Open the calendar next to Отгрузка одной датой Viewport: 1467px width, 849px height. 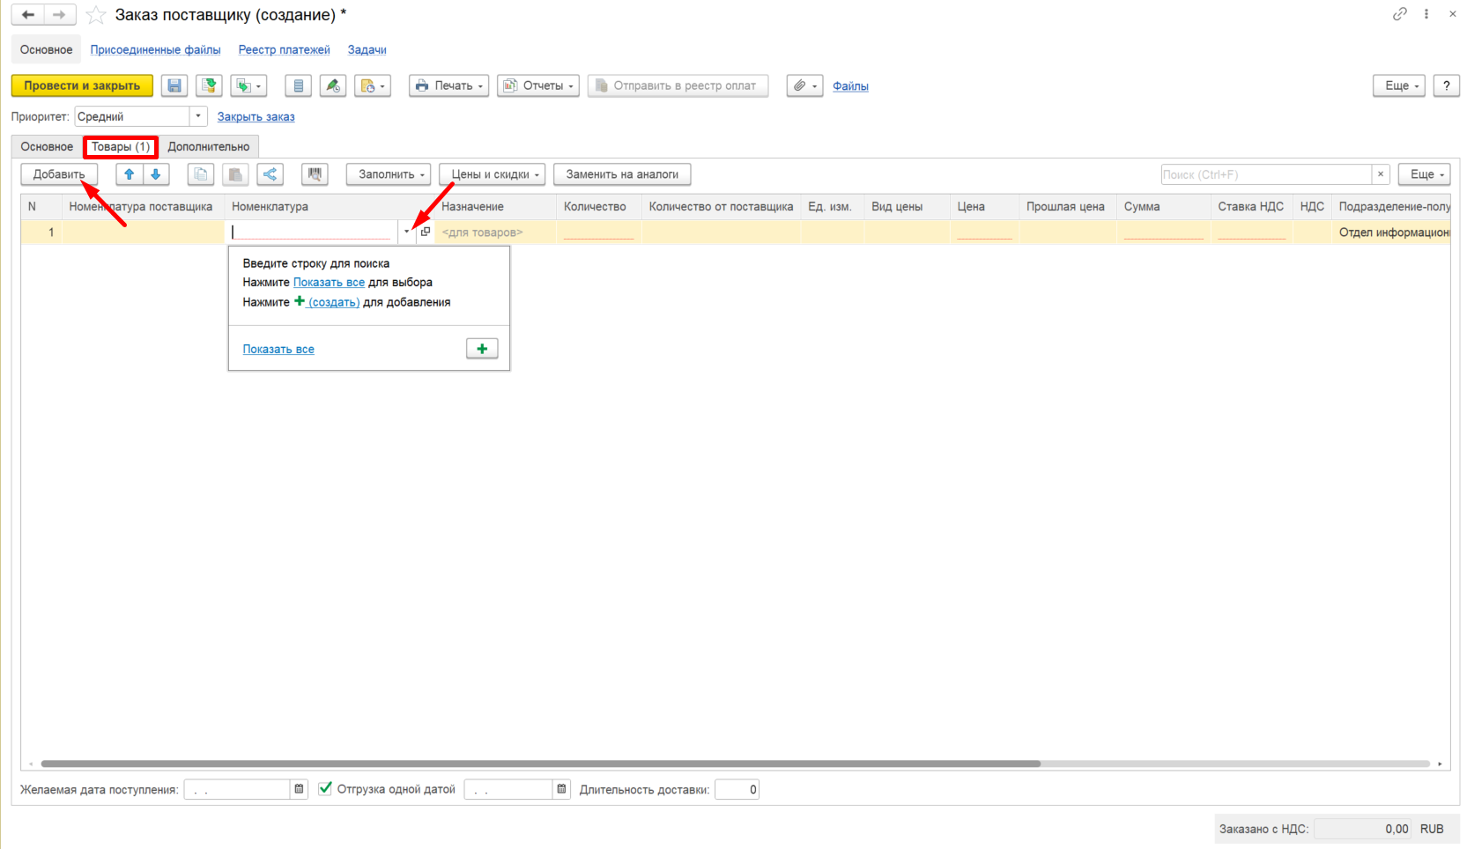(562, 789)
